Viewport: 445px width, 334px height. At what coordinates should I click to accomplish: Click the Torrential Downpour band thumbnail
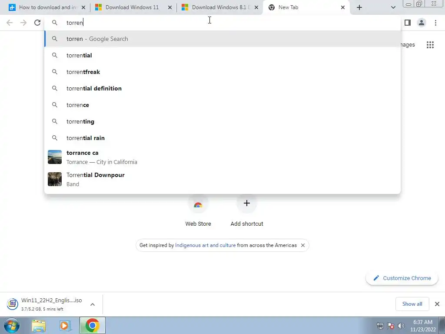point(55,179)
